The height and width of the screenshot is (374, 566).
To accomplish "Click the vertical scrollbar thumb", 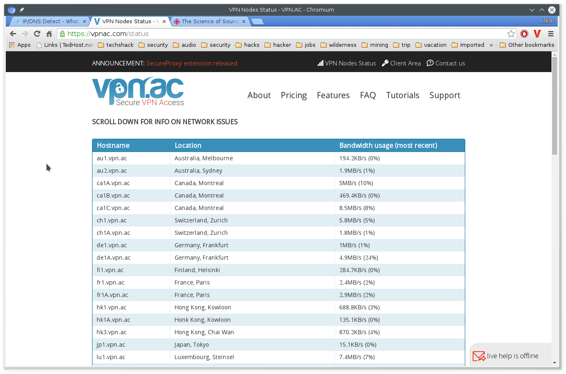I will 555,106.
